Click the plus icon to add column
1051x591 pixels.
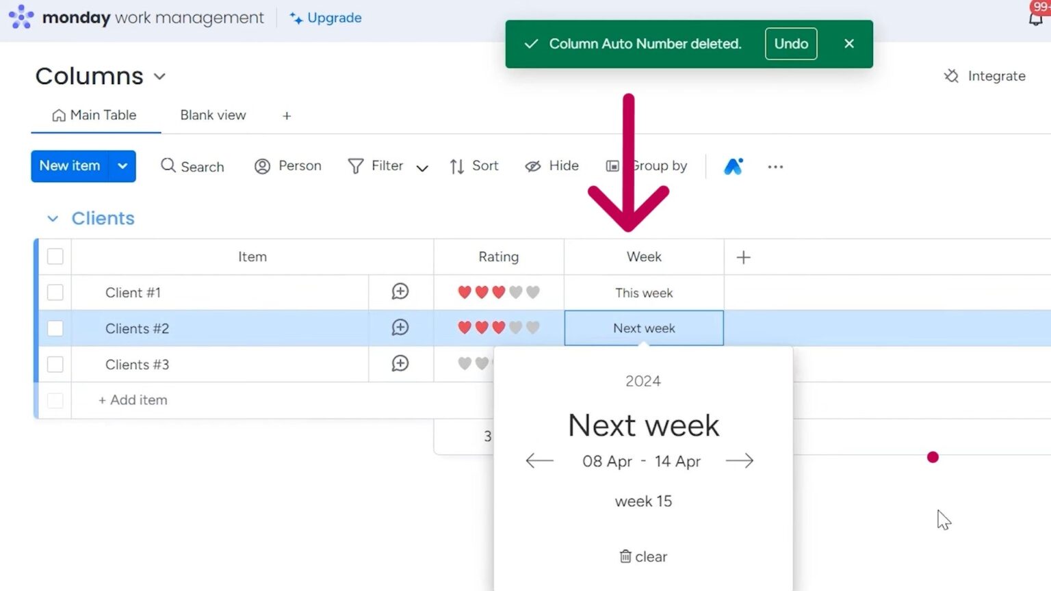743,257
